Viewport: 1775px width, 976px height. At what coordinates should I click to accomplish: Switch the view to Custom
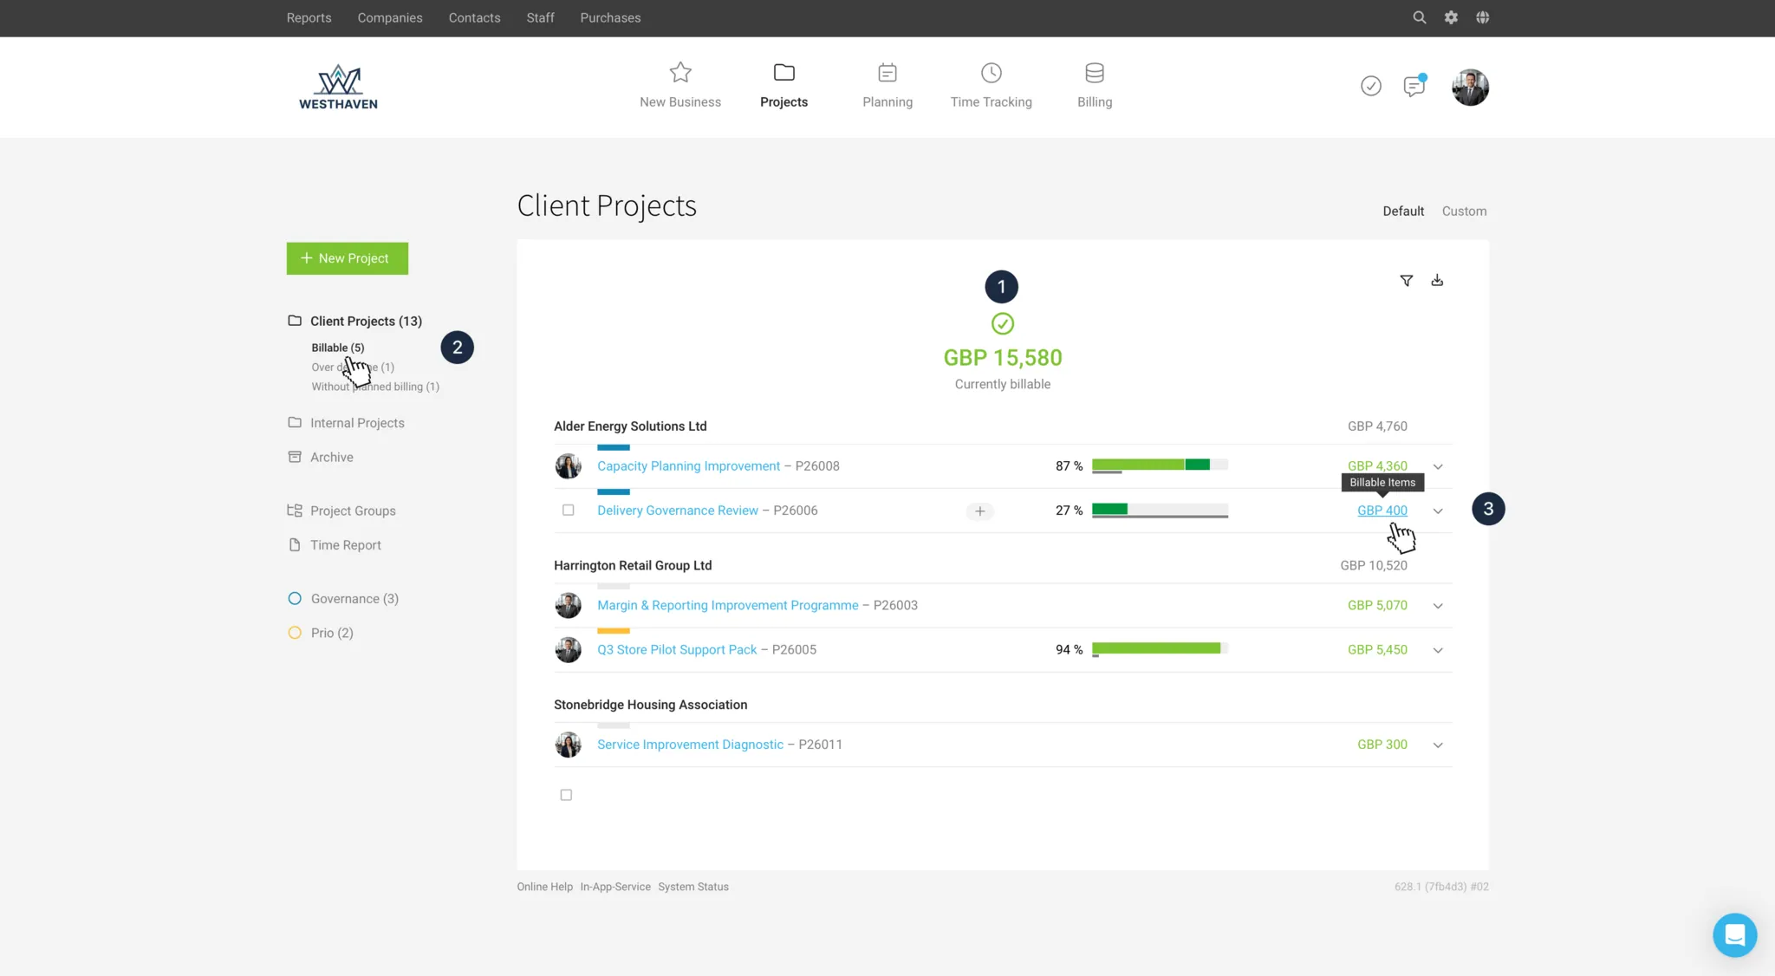tap(1464, 211)
